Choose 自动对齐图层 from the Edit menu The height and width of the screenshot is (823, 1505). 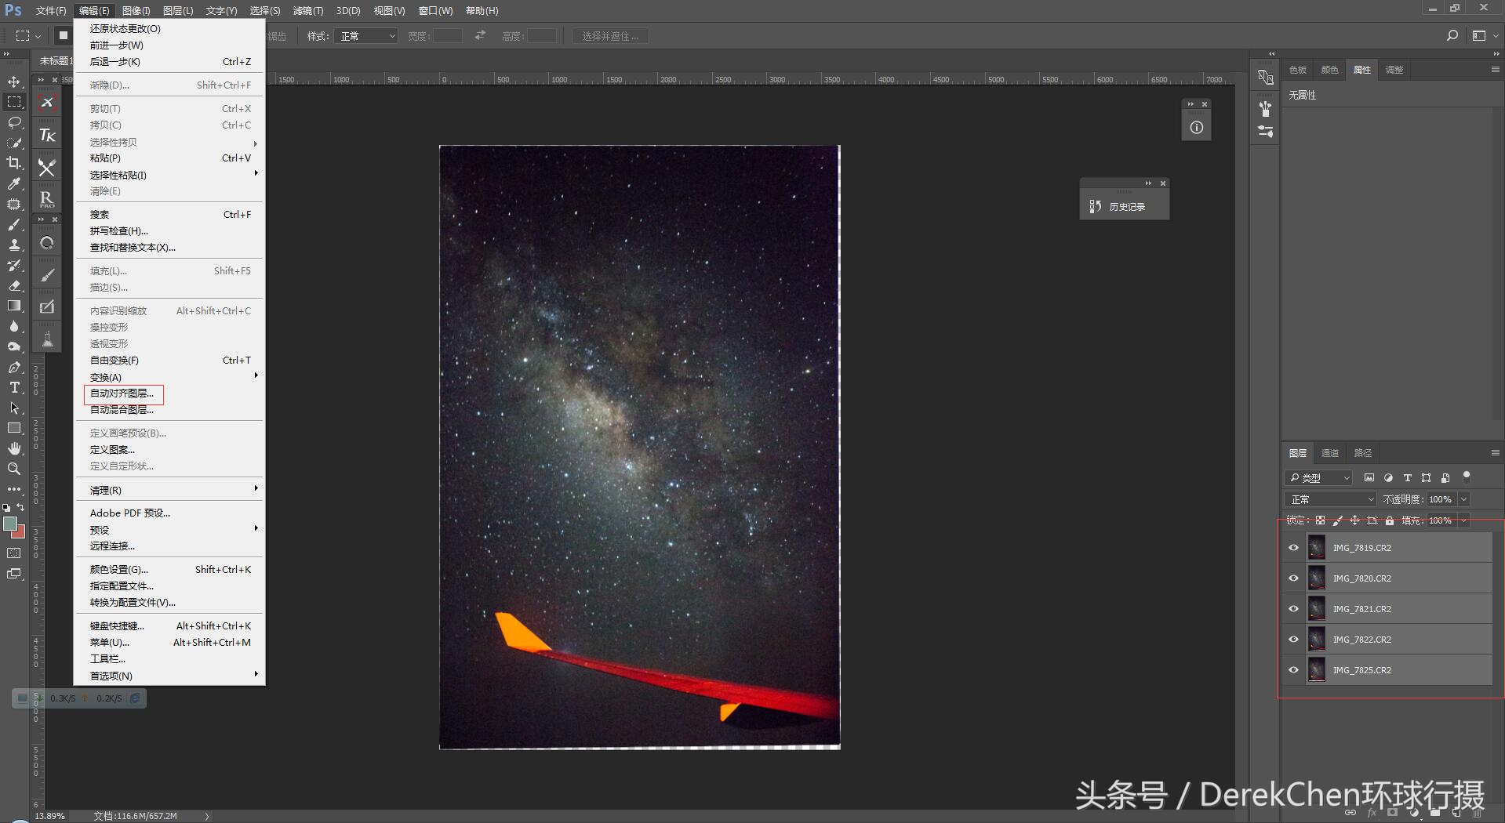point(122,393)
